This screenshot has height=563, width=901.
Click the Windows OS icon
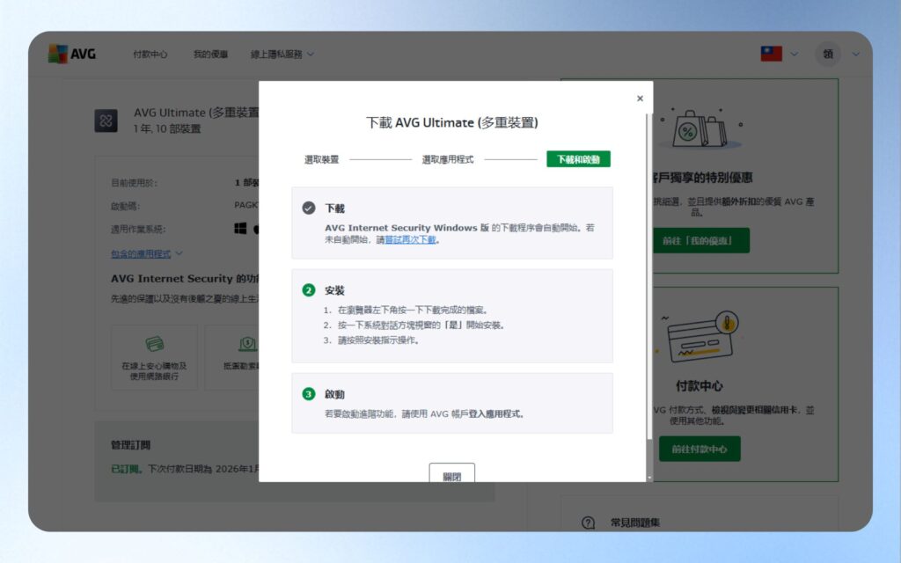coord(240,229)
